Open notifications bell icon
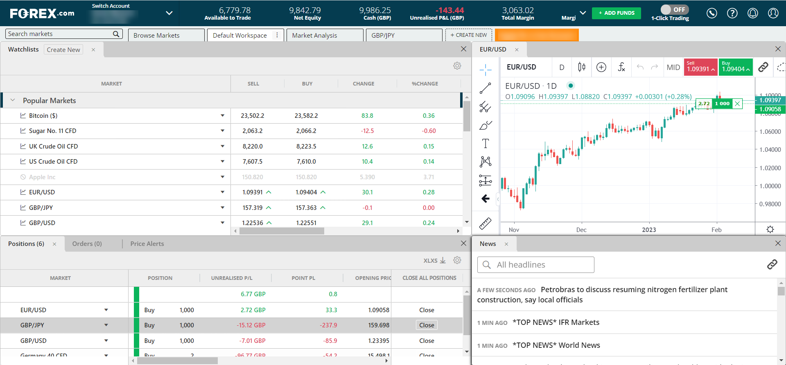The image size is (786, 365). (x=753, y=13)
